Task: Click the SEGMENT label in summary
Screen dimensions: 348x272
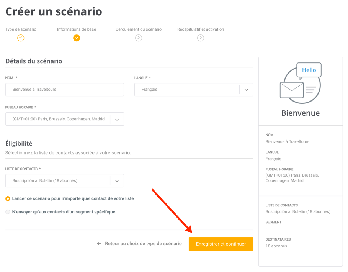Action: 273,222
